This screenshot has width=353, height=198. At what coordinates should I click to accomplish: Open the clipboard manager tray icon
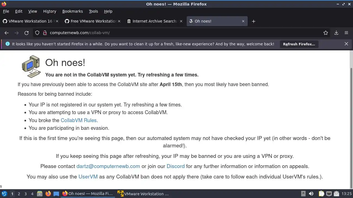pos(321,194)
